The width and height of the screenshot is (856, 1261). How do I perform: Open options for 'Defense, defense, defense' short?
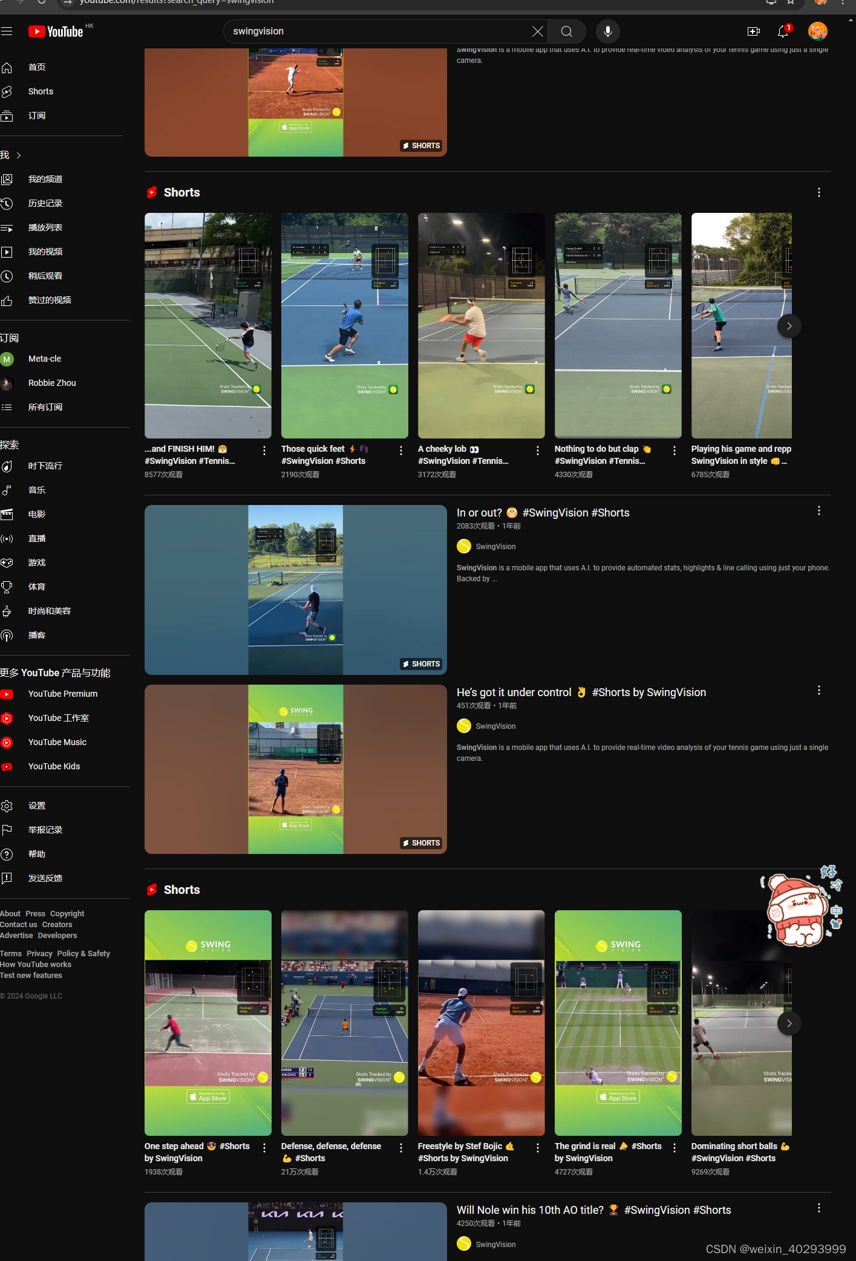point(401,1148)
